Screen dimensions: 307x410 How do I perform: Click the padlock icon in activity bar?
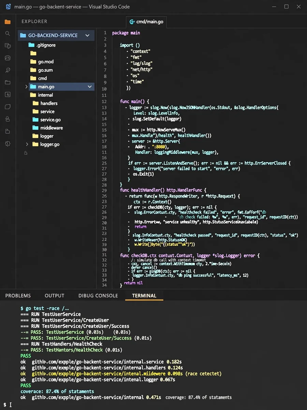coord(8,119)
